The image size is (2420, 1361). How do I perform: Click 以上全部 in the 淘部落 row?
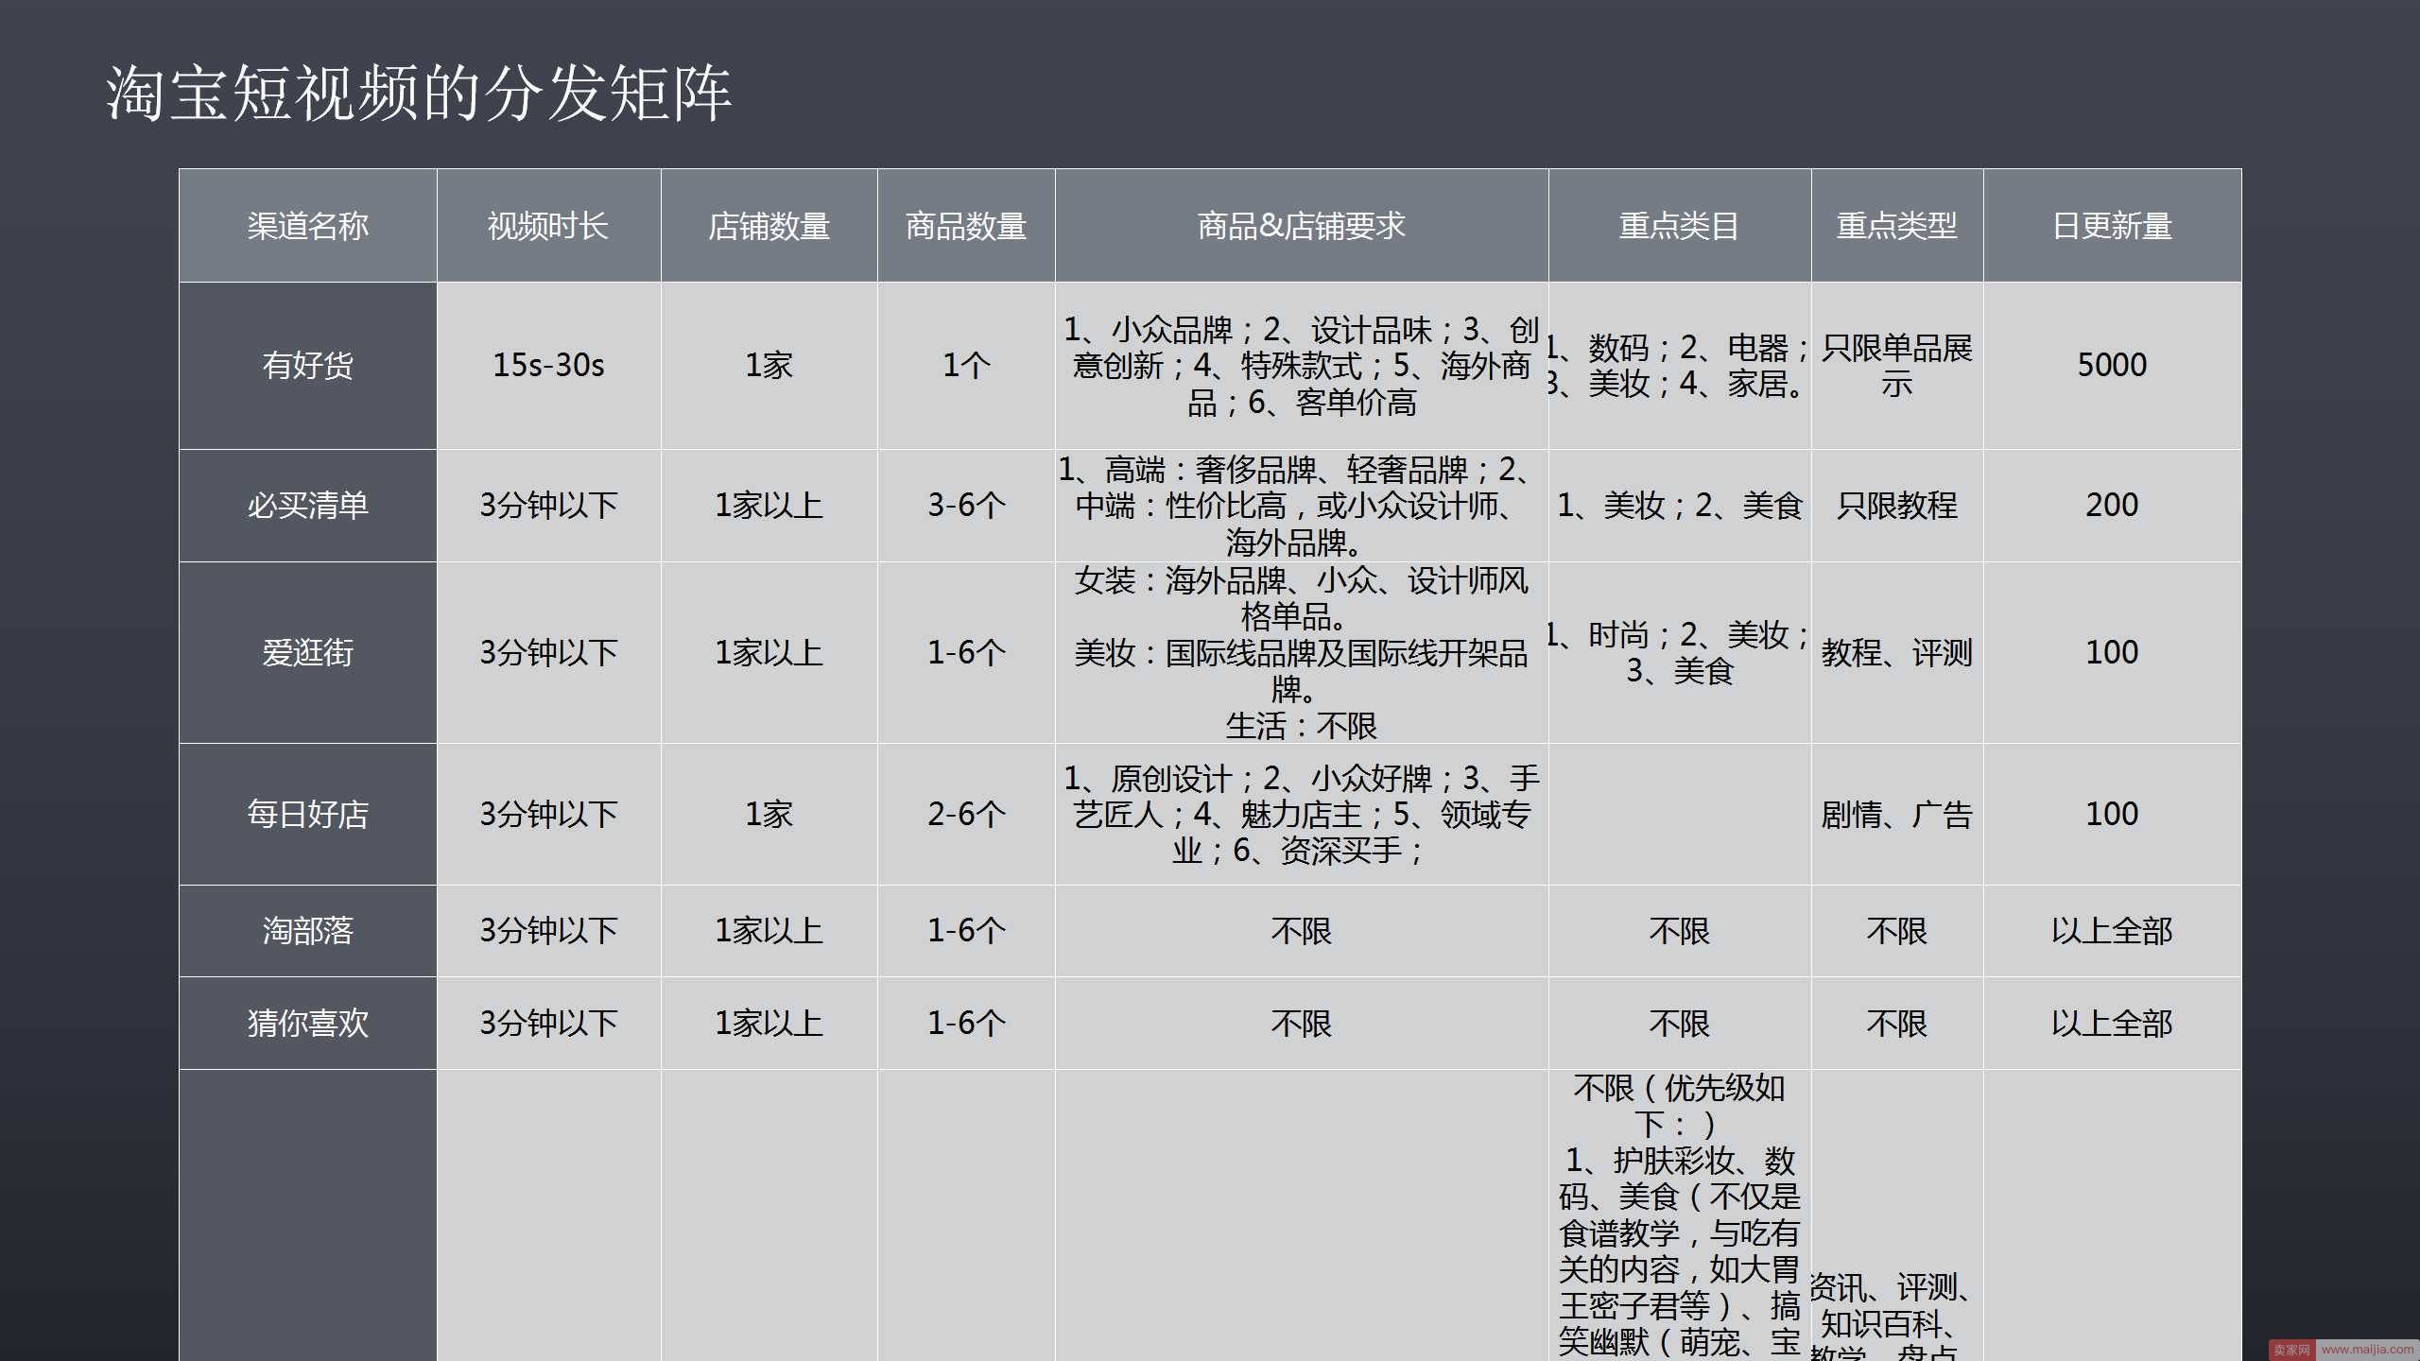(x=2112, y=931)
